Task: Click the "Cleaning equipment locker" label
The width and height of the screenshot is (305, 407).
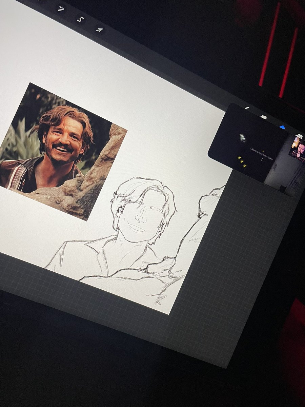Action: coord(262,153)
